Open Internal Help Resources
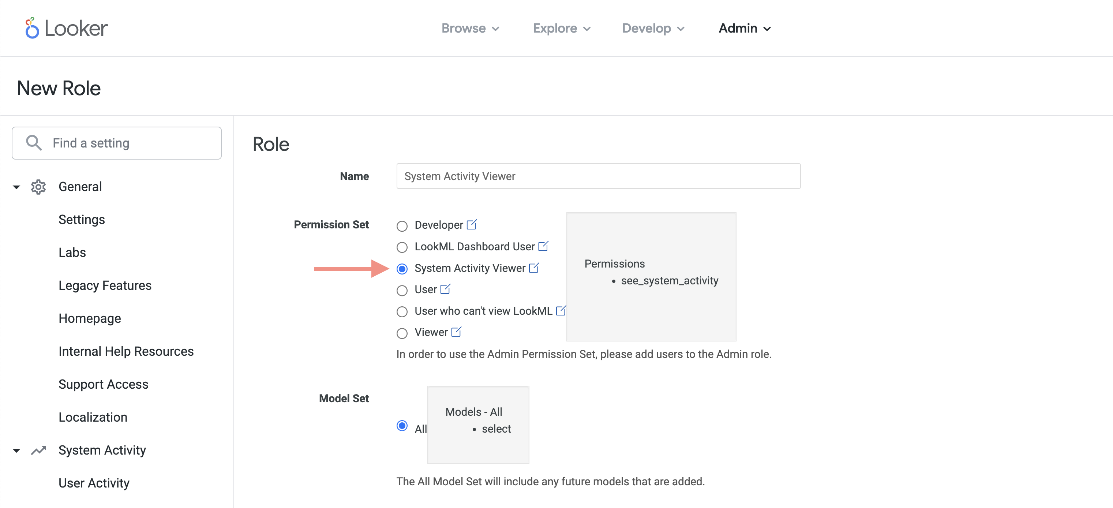Viewport: 1113px width, 508px height. click(x=126, y=351)
